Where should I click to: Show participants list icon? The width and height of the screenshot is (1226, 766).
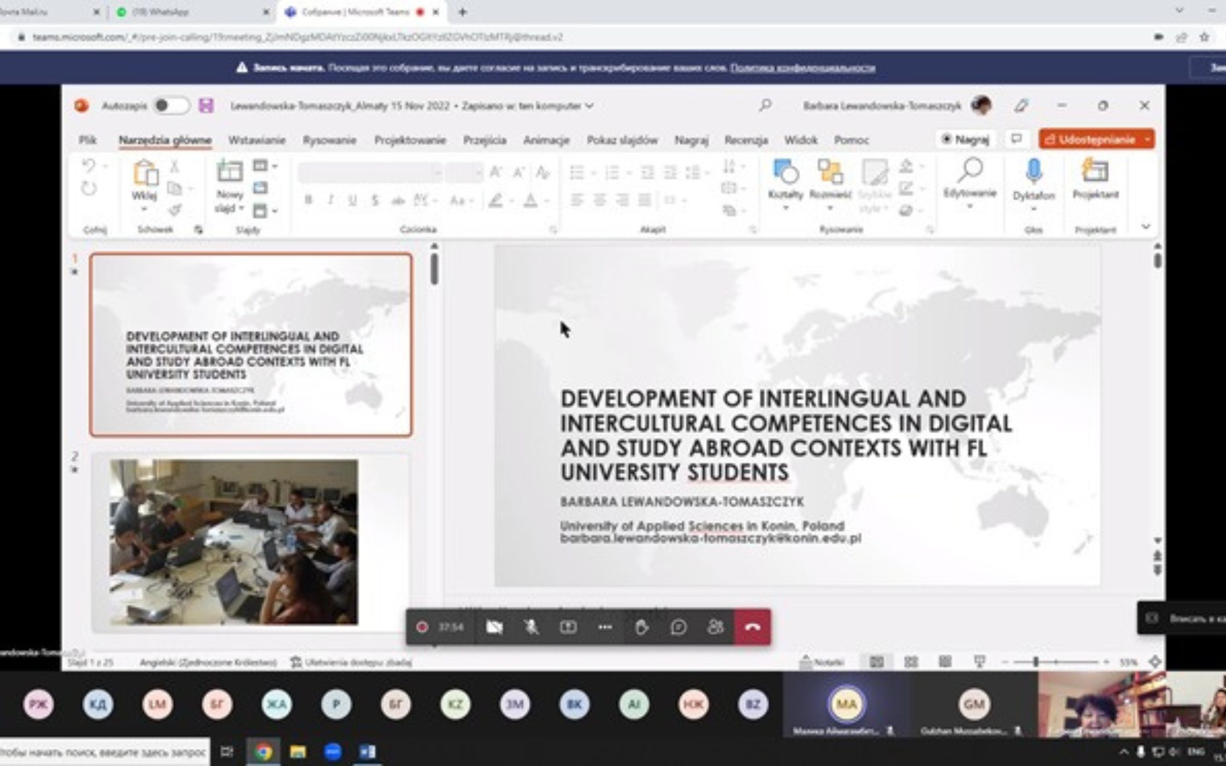pos(715,627)
